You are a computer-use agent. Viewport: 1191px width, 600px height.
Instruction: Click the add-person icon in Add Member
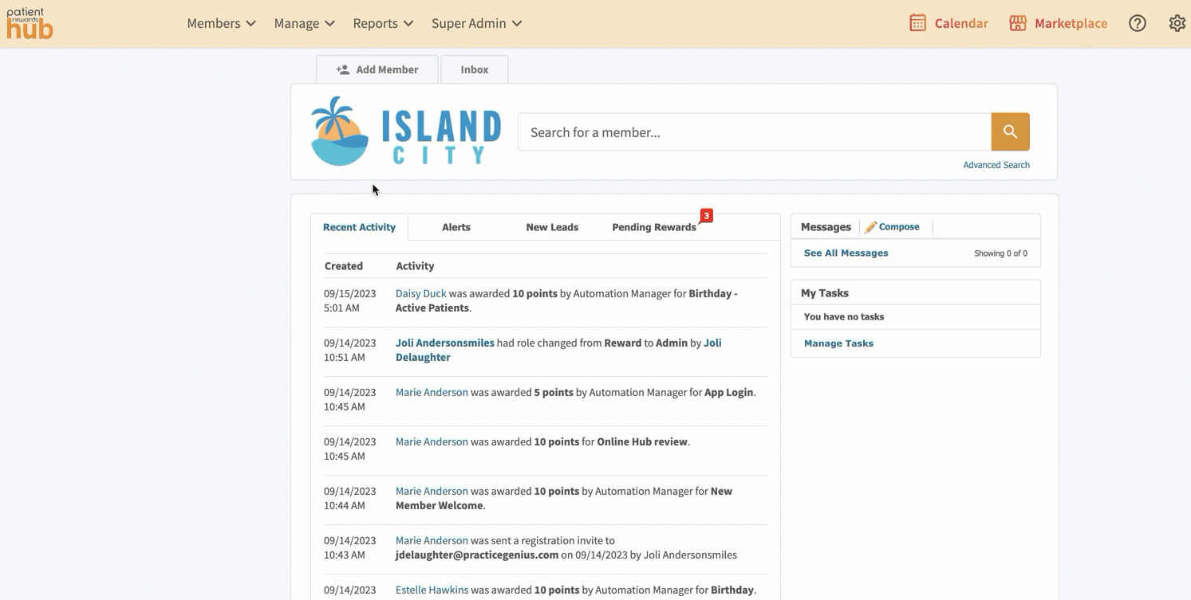343,69
